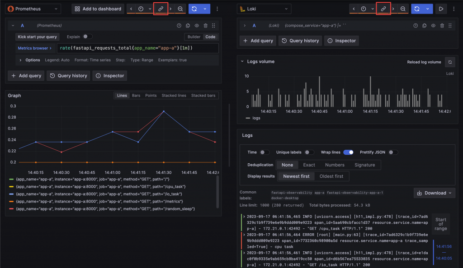Duplicate the Loki query A
The width and height of the screenshot is (463, 268).
(x=424, y=26)
